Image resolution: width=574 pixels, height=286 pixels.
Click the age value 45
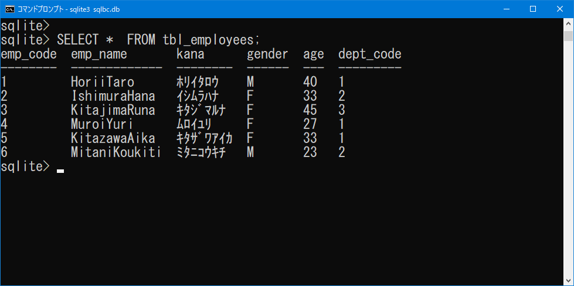click(x=310, y=110)
